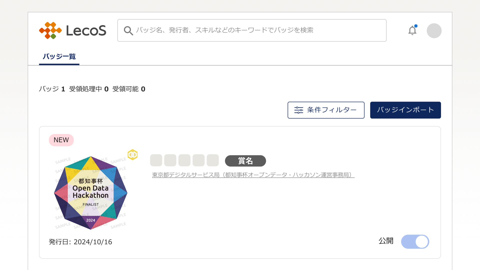Click the blue notification dot indicator
480x270 pixels.
pyautogui.click(x=416, y=26)
